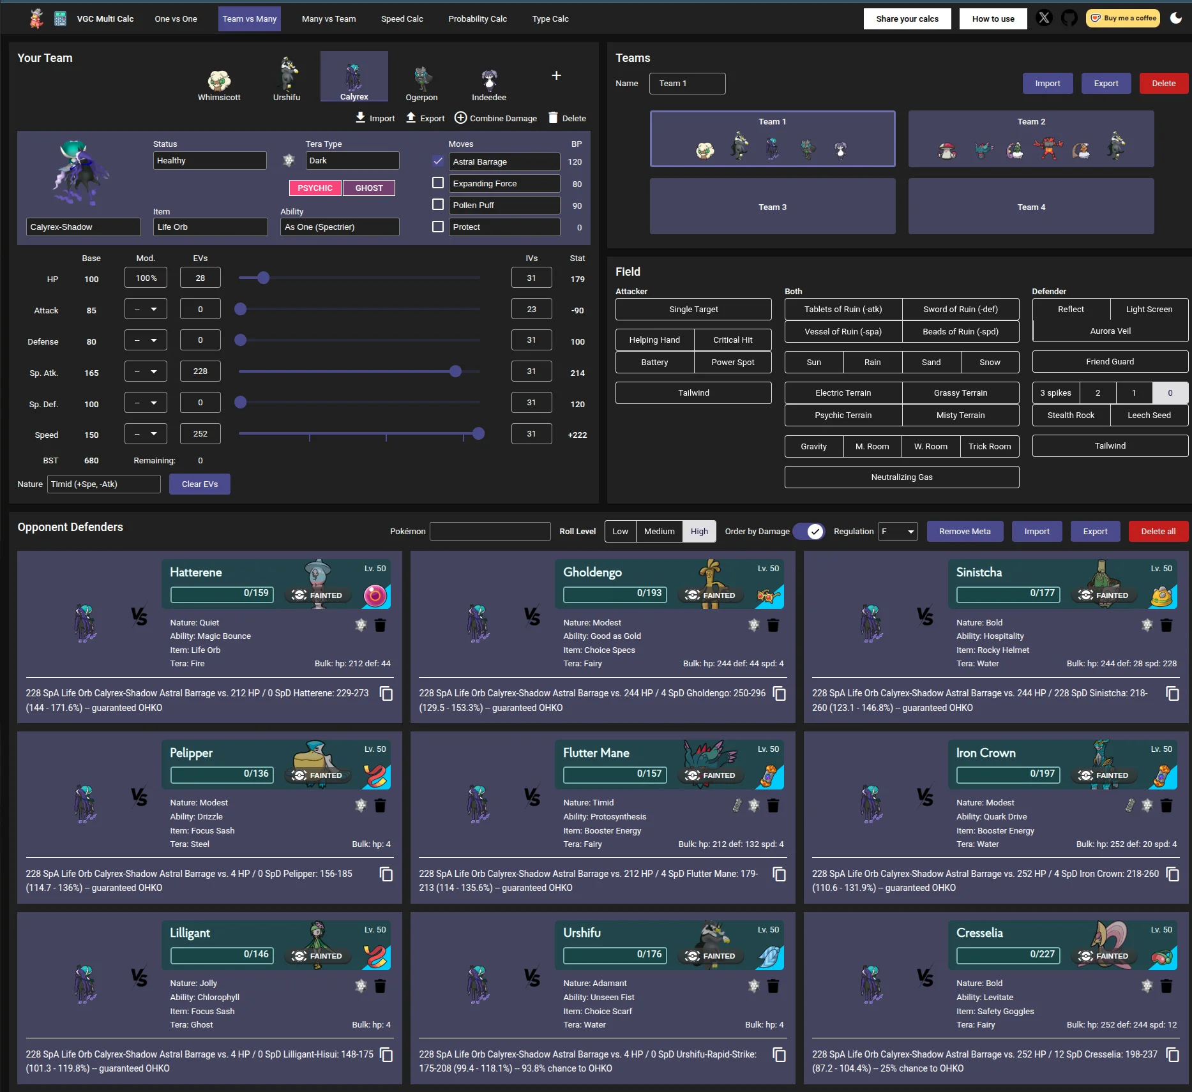This screenshot has width=1192, height=1092.
Task: Uncheck the Astral Barrage move checkbox
Action: coord(438,161)
